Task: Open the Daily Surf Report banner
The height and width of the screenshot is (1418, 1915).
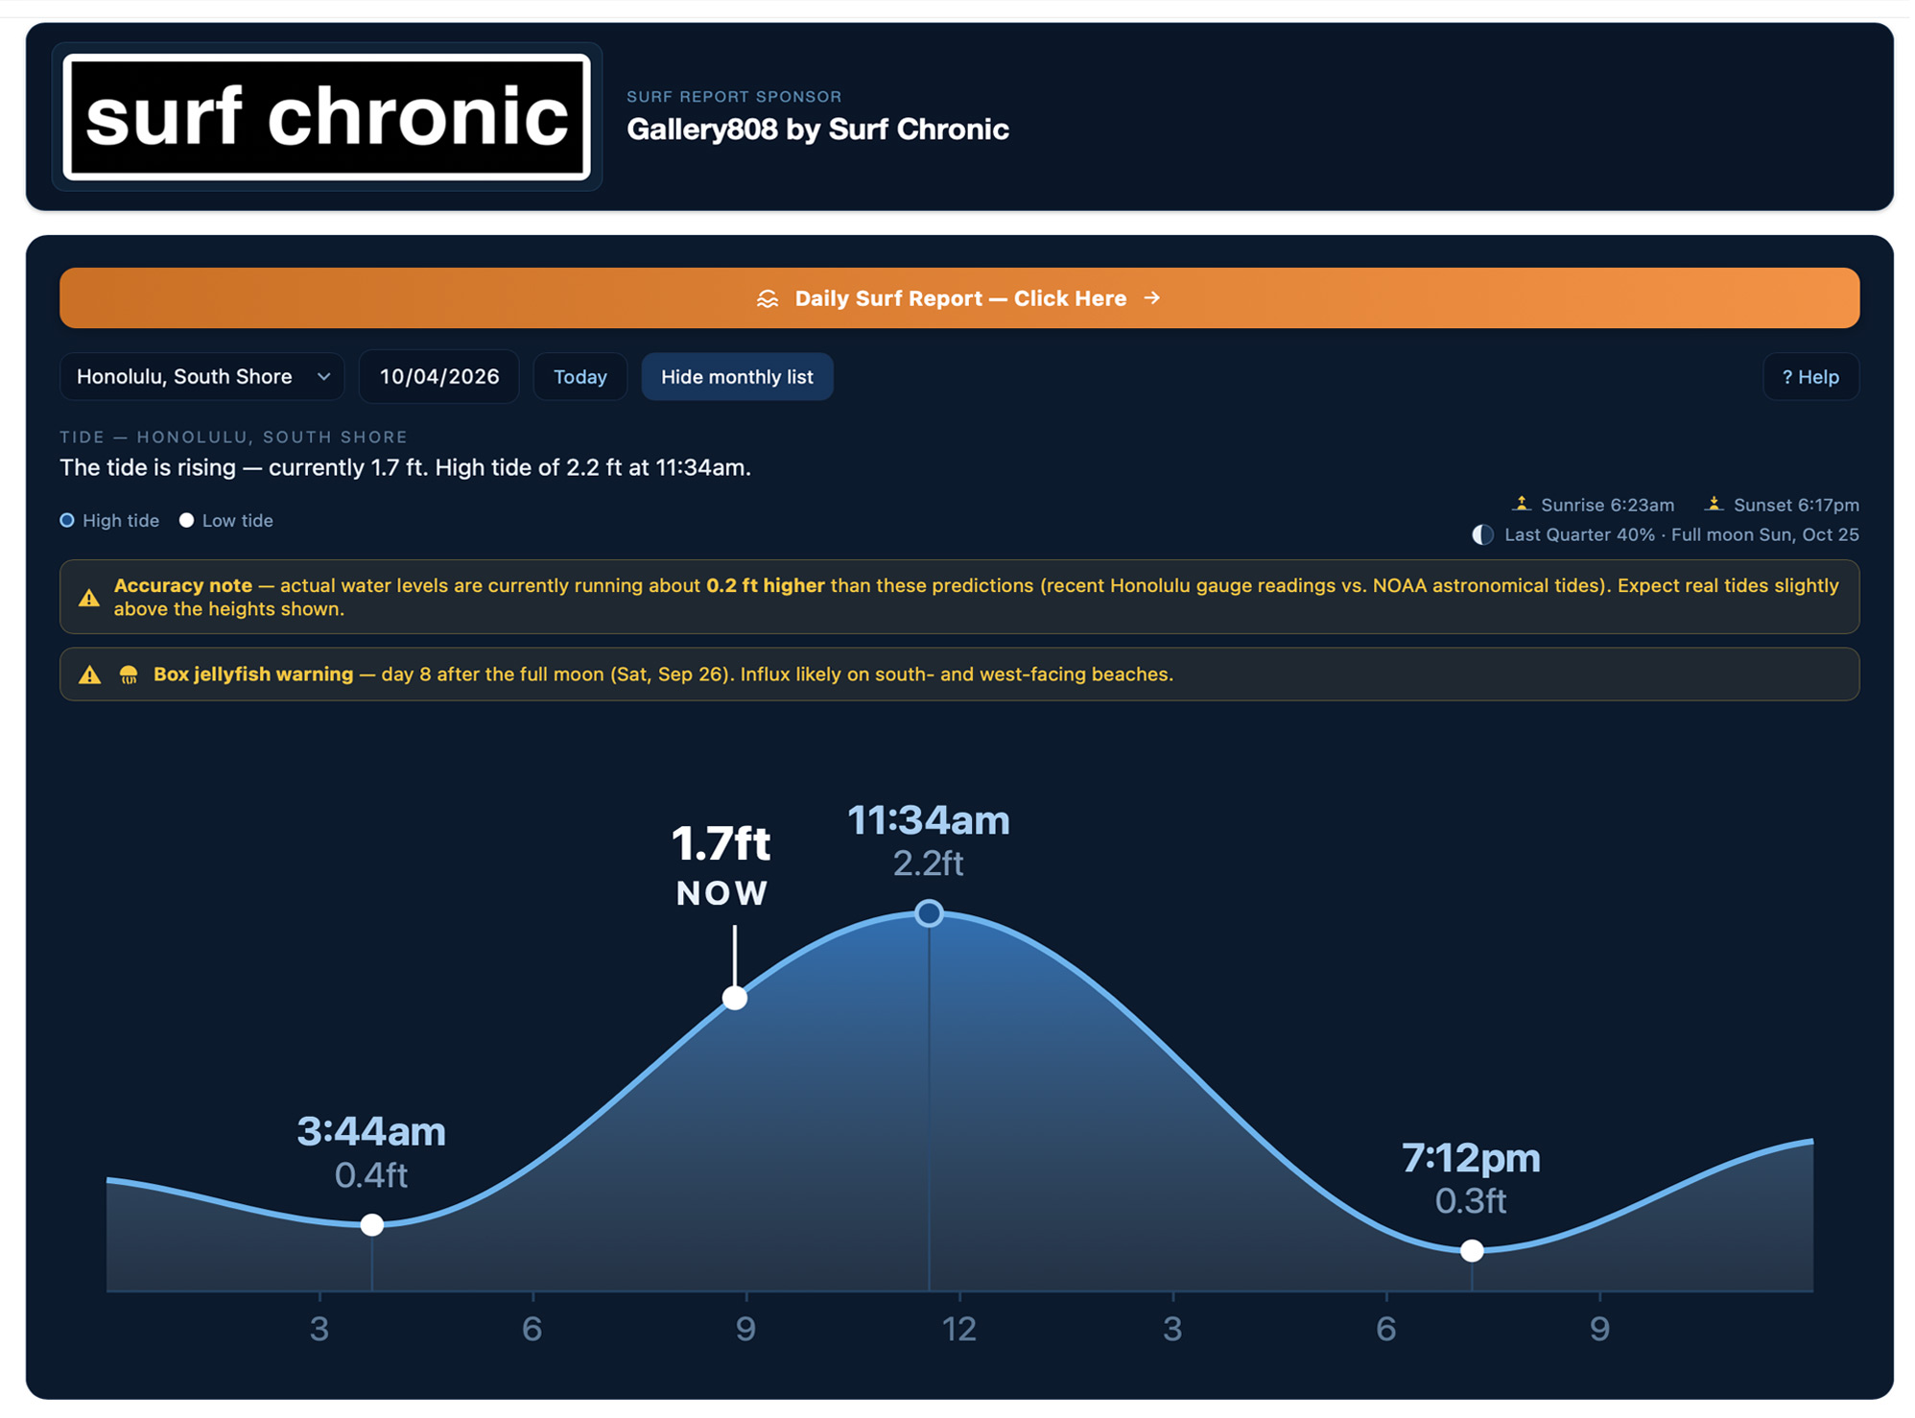Action: point(958,298)
